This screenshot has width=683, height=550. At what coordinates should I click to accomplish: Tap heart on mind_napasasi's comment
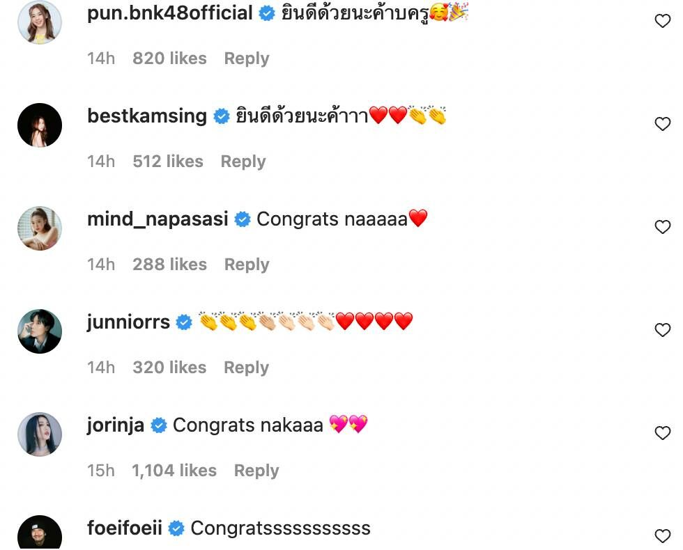(x=662, y=228)
